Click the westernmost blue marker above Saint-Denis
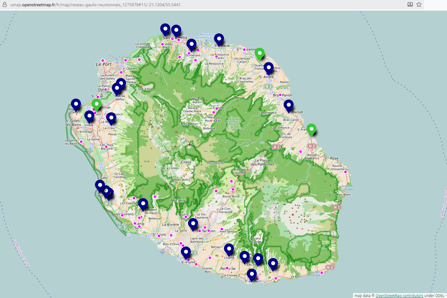Viewport: 447px width, 298px height. point(165,30)
